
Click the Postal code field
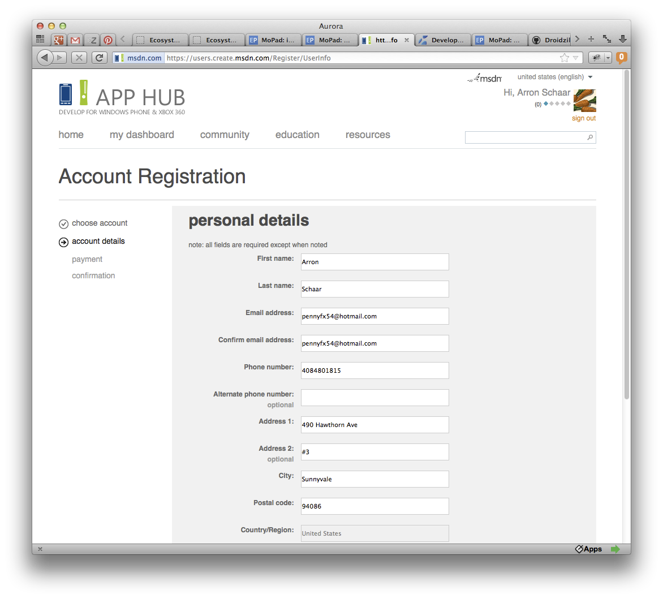pyautogui.click(x=374, y=506)
